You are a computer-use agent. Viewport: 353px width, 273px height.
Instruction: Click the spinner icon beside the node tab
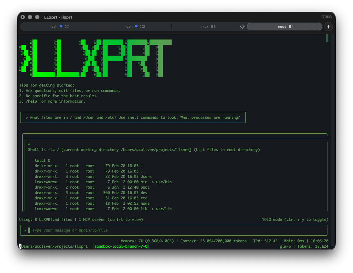(x=242, y=27)
